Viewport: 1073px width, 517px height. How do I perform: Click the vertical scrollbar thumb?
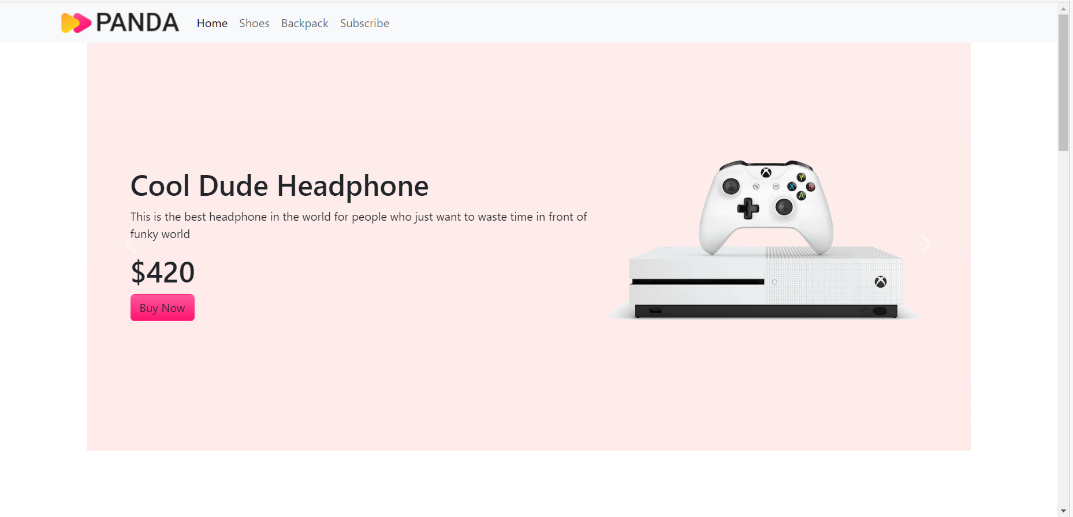point(1063,82)
